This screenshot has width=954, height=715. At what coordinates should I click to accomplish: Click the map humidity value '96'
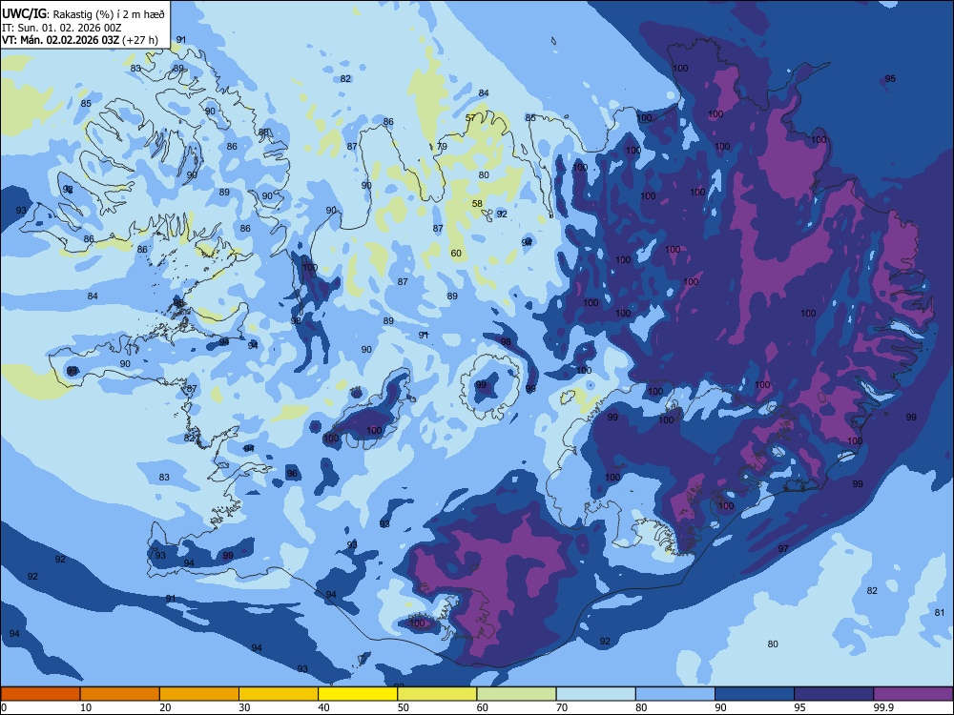point(292,474)
